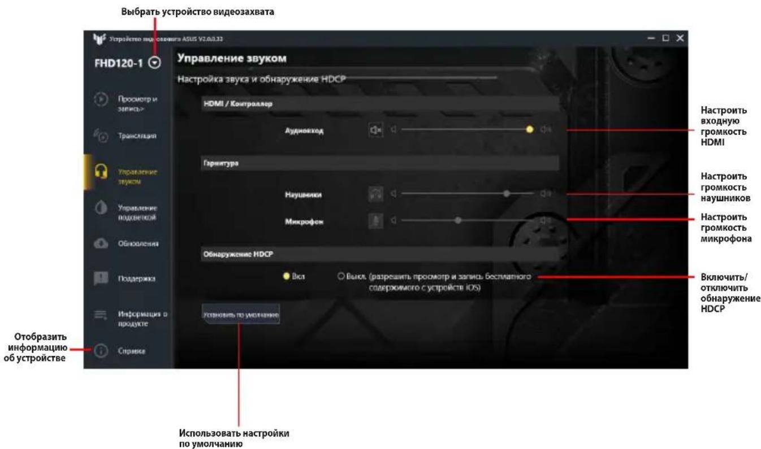Click the Наушники label
The image size is (761, 449).
(304, 195)
